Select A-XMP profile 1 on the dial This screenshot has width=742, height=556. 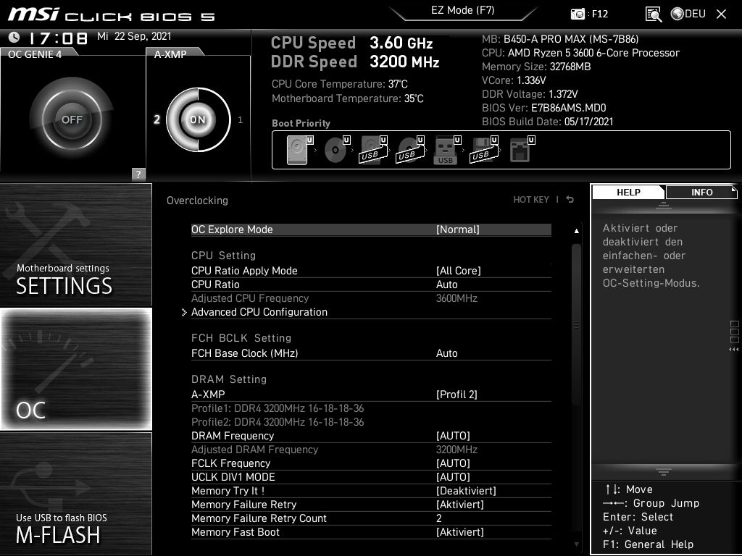point(240,120)
